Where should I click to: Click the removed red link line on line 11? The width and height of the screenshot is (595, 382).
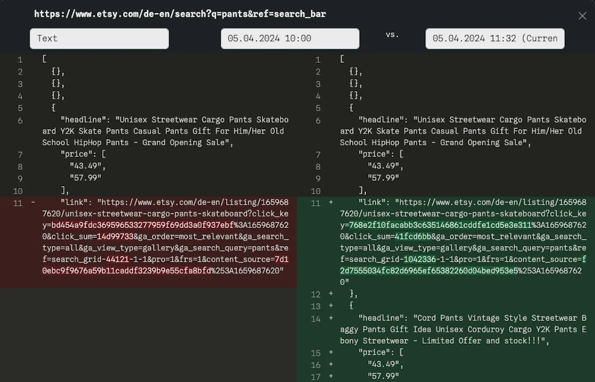pyautogui.click(x=163, y=236)
